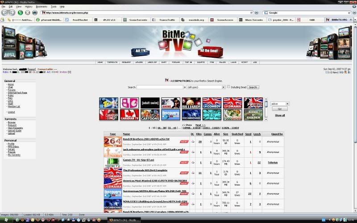Open page range 16 - 30

coord(162,128)
